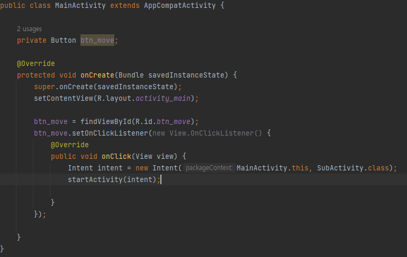
Task: Click the first @Override annotation above onCreate
Action: click(36, 63)
